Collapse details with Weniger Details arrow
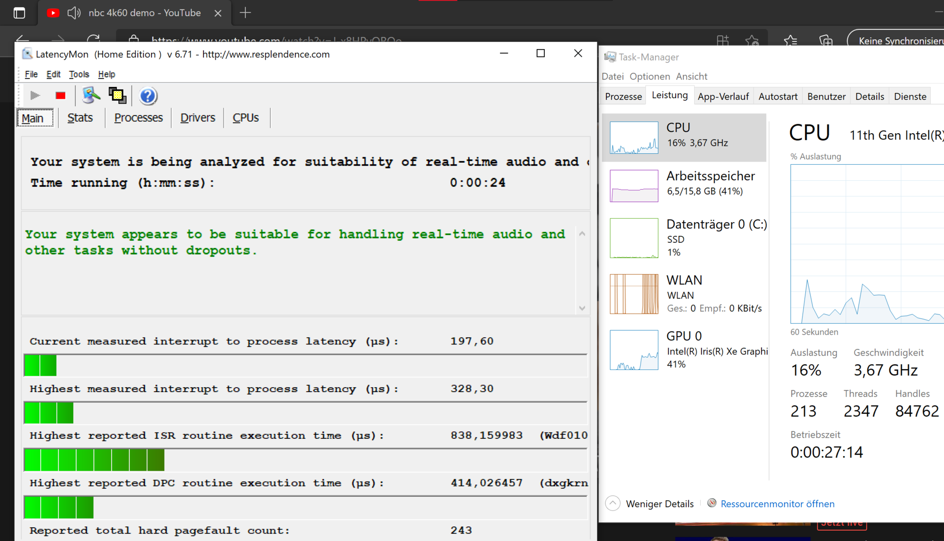This screenshot has width=944, height=541. click(x=613, y=503)
